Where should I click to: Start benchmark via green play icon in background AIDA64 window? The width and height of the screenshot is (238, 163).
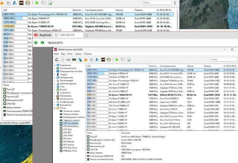tap(37, 3)
